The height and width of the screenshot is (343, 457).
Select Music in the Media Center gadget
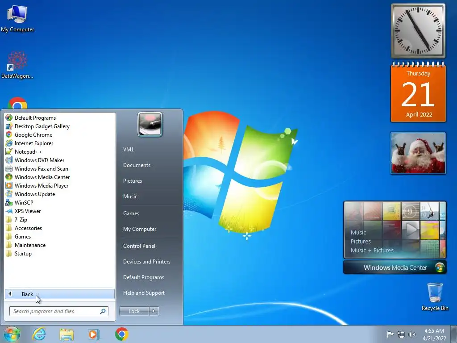[x=358, y=232]
